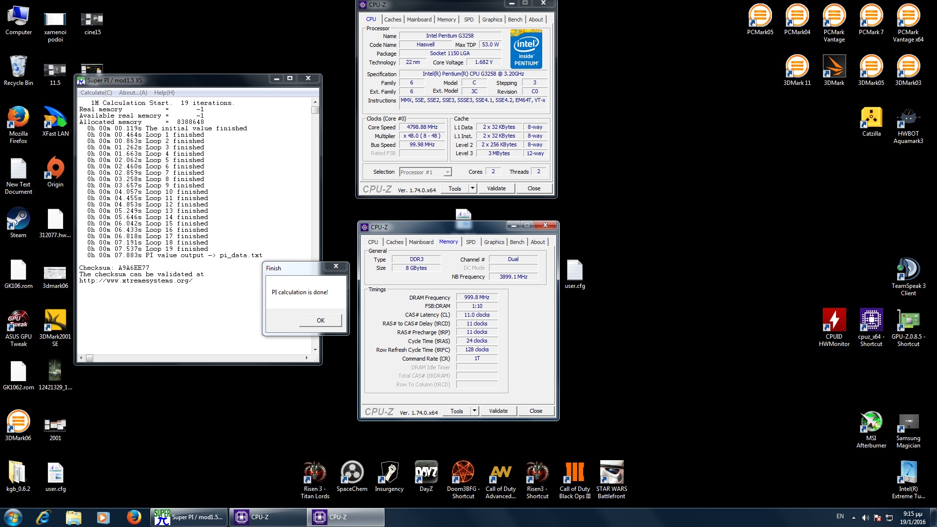Open Tools dropdown arrow in Memory CPU-Z window

point(474,411)
